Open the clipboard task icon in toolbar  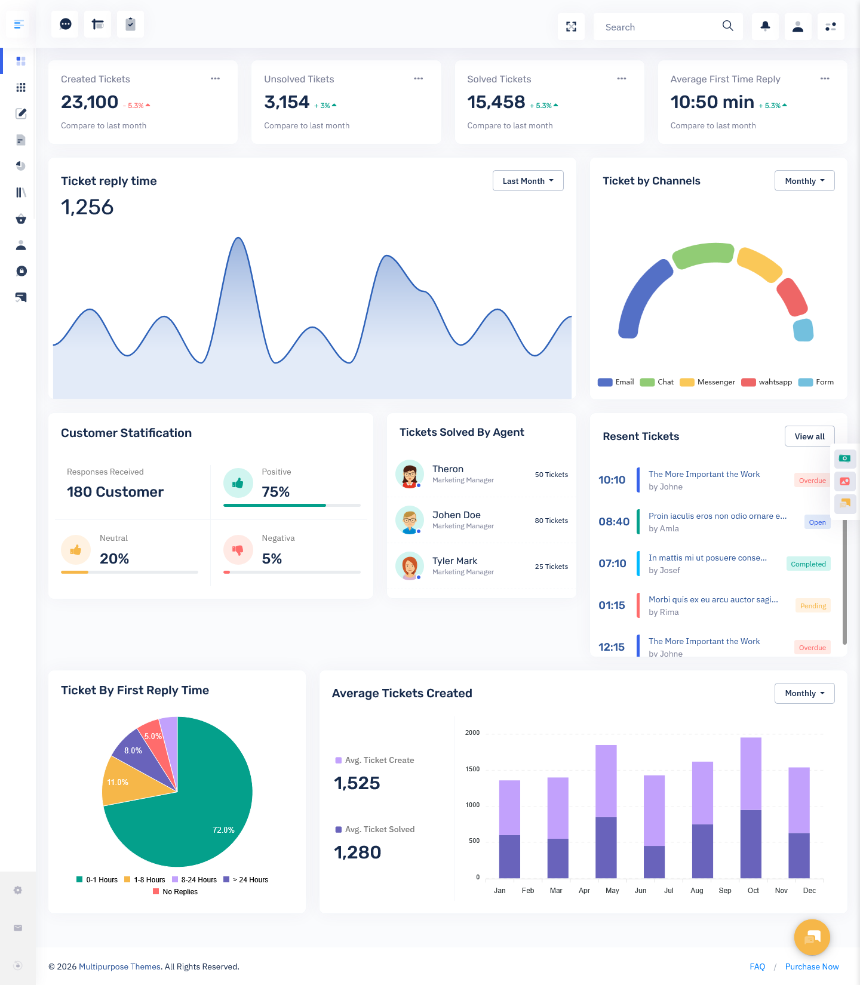coord(130,24)
